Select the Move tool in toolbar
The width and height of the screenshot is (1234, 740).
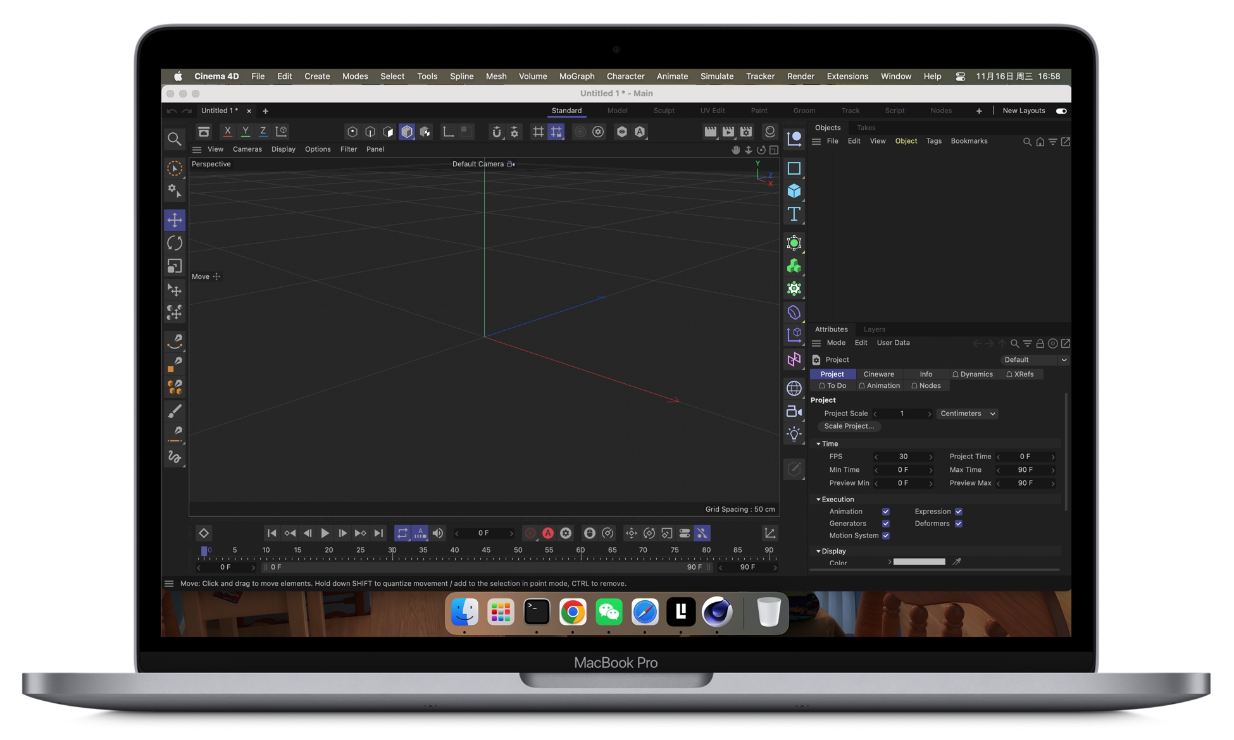(x=173, y=220)
